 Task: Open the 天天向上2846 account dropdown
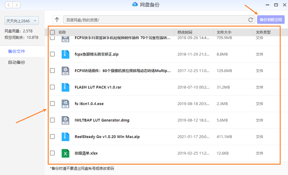coord(21,21)
